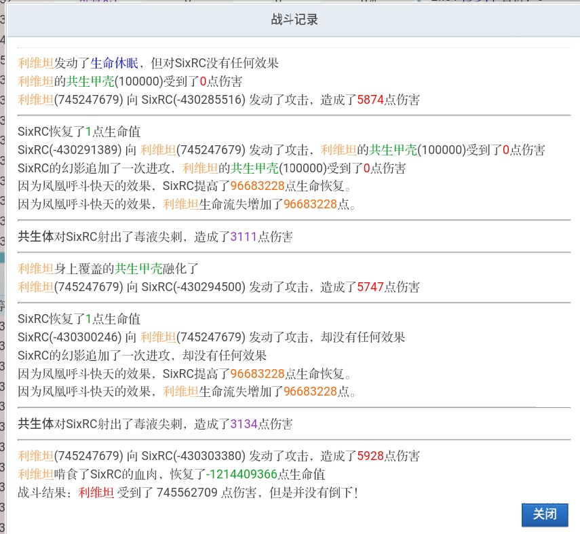Click the first green 共生甲壳(100000) text

tap(114, 81)
